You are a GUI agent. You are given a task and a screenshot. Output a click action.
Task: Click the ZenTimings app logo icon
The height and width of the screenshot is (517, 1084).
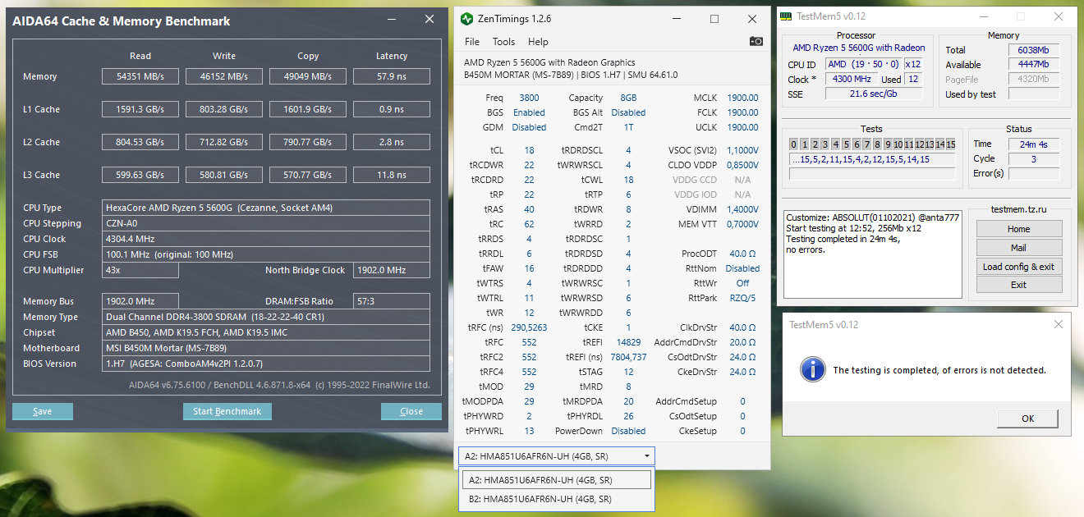click(x=466, y=18)
